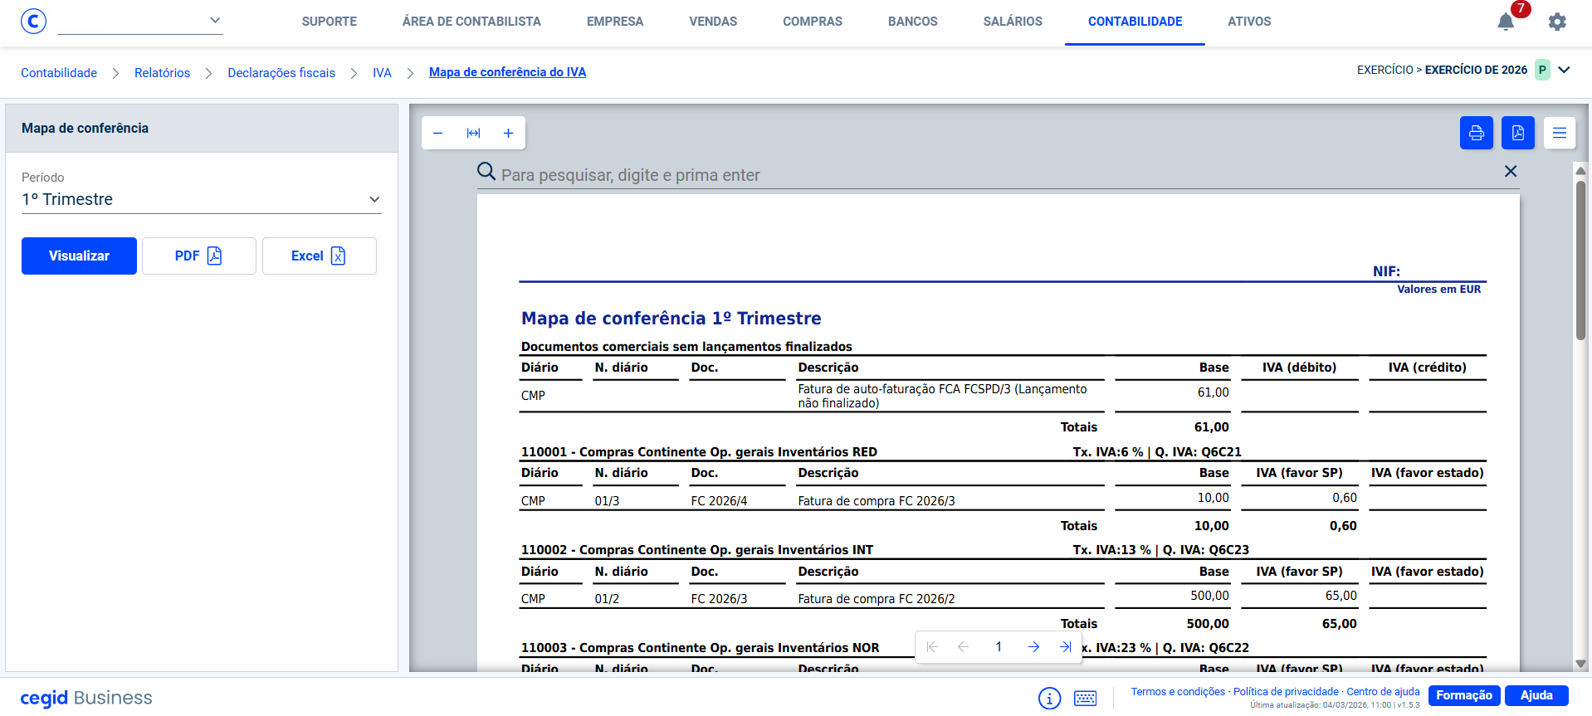
Task: Click the Ajuda button
Action: point(1536,695)
